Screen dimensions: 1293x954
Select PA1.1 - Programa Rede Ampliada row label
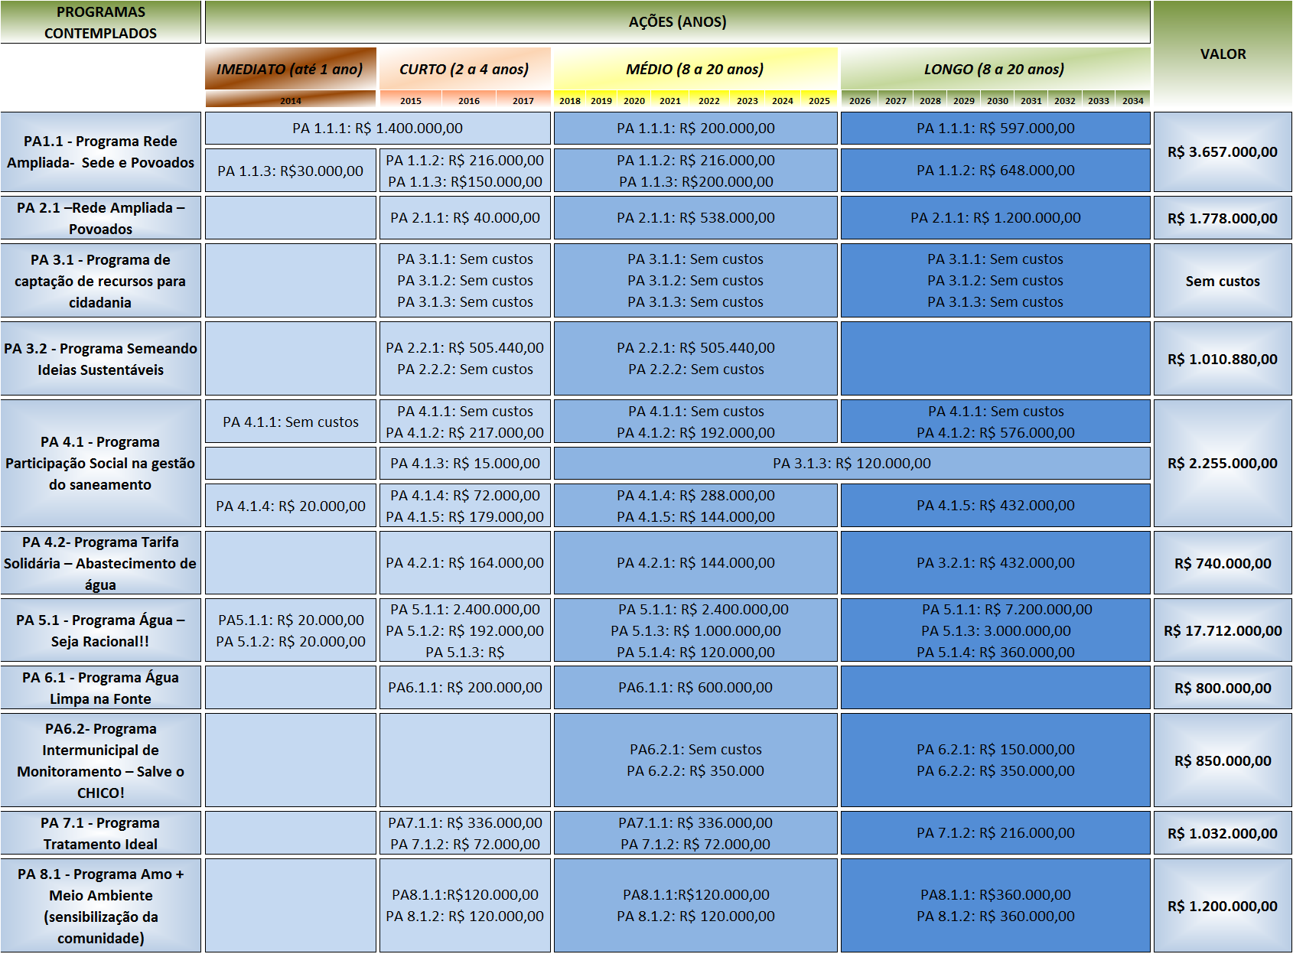pos(100,152)
